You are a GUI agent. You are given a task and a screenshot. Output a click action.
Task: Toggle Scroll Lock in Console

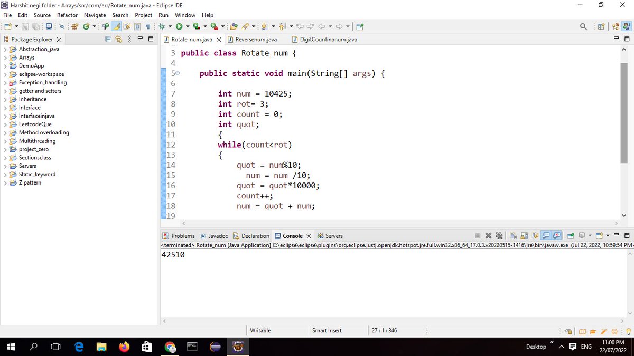point(524,236)
